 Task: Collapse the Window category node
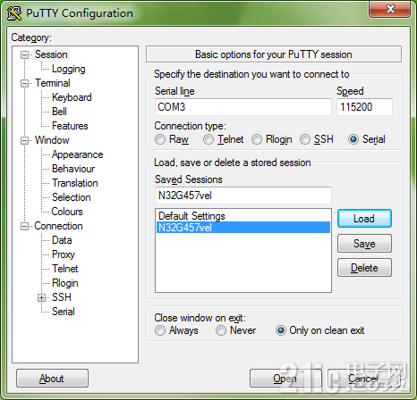click(24, 141)
